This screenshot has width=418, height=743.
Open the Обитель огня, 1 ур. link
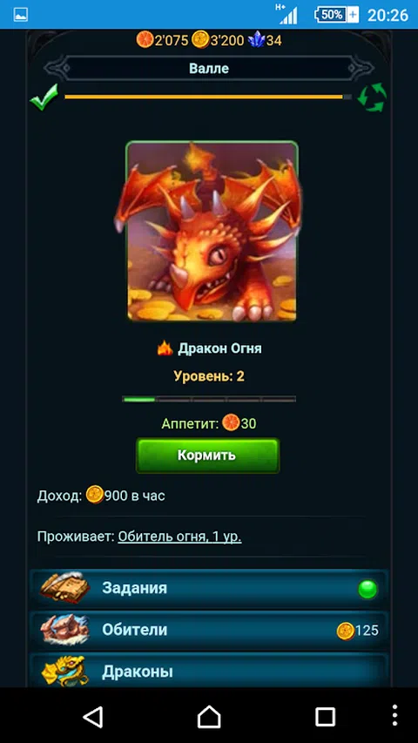[x=179, y=537]
